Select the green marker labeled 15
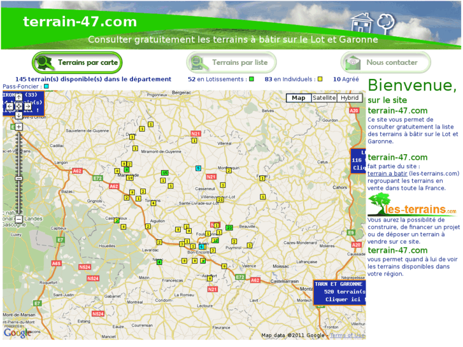 click(164, 173)
